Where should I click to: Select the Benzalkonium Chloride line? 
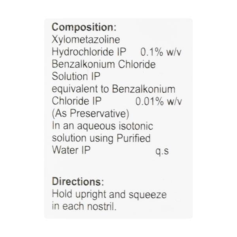click(104, 64)
